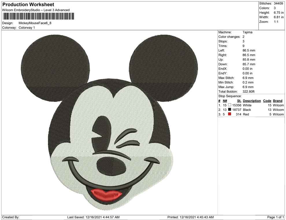The height and width of the screenshot is (220, 286).
Task: Click the "Last Saved: 12/16/2021 4:44:57 AM" text
Action: (93, 217)
